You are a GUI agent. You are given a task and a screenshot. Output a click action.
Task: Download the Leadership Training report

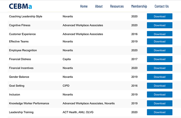tap(160, 112)
